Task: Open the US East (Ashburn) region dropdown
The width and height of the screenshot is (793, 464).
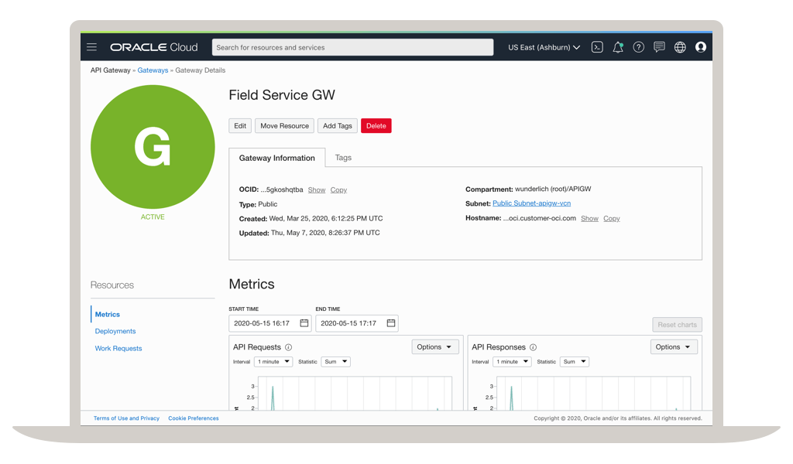Action: [x=544, y=47]
